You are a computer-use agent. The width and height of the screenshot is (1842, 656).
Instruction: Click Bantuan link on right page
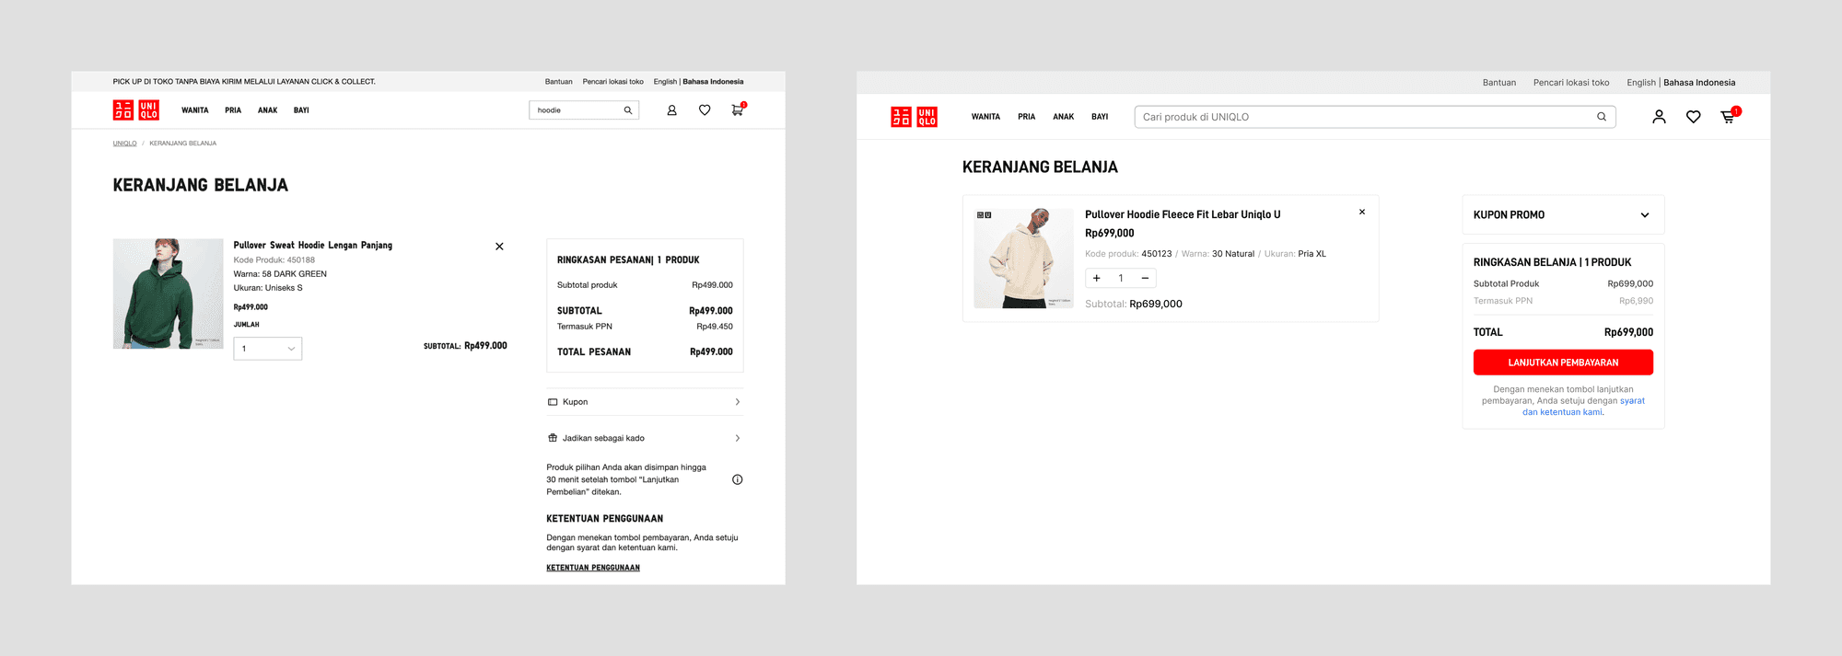1499,83
